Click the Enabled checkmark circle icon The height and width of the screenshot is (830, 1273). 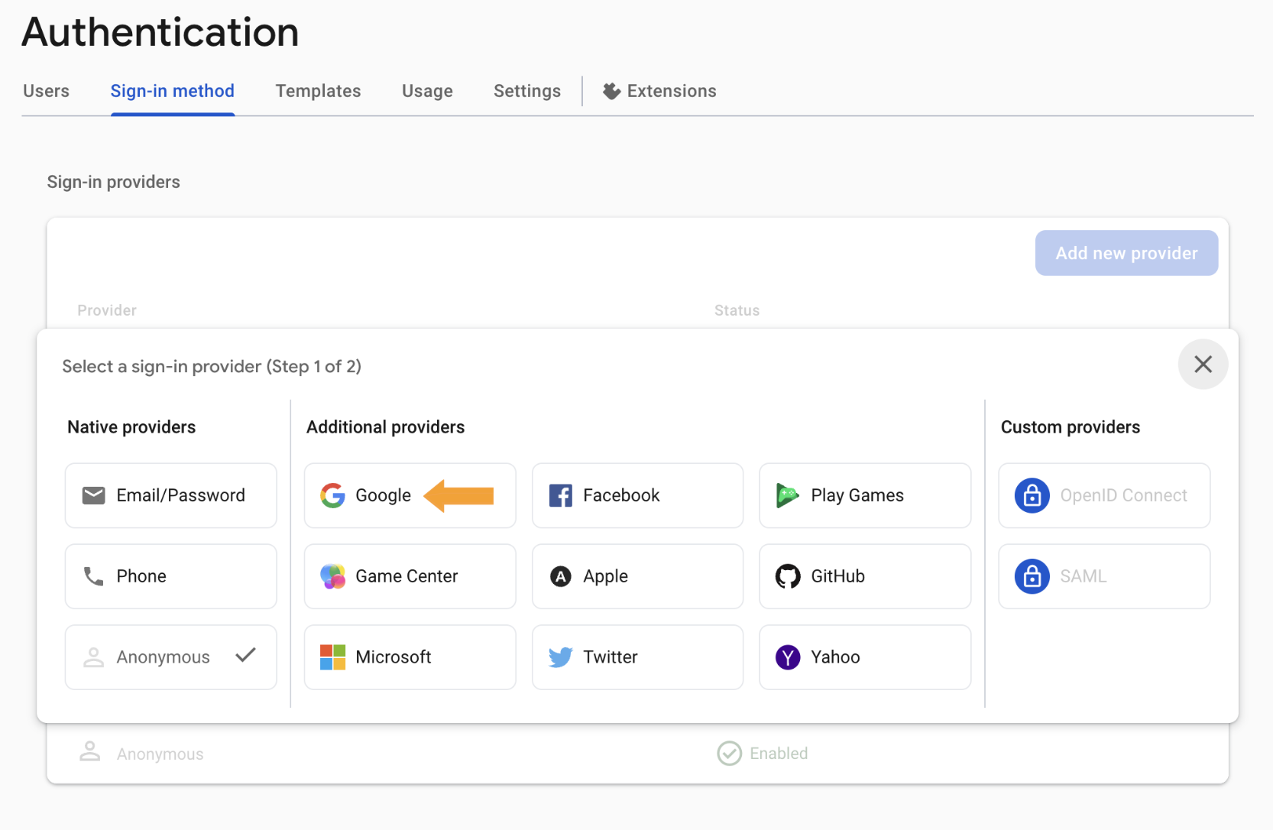(x=730, y=754)
